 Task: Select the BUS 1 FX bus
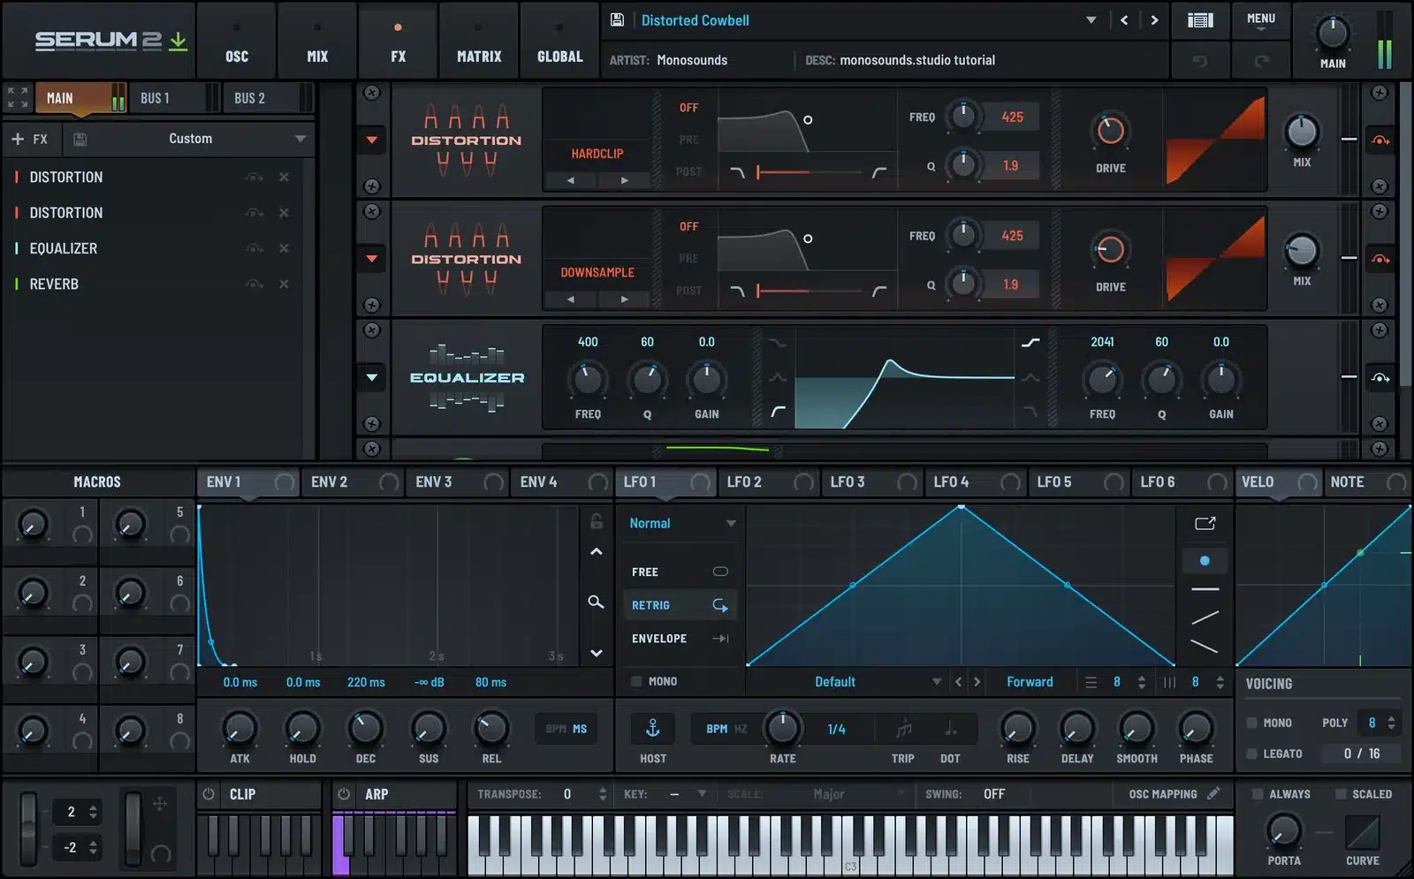coord(174,98)
